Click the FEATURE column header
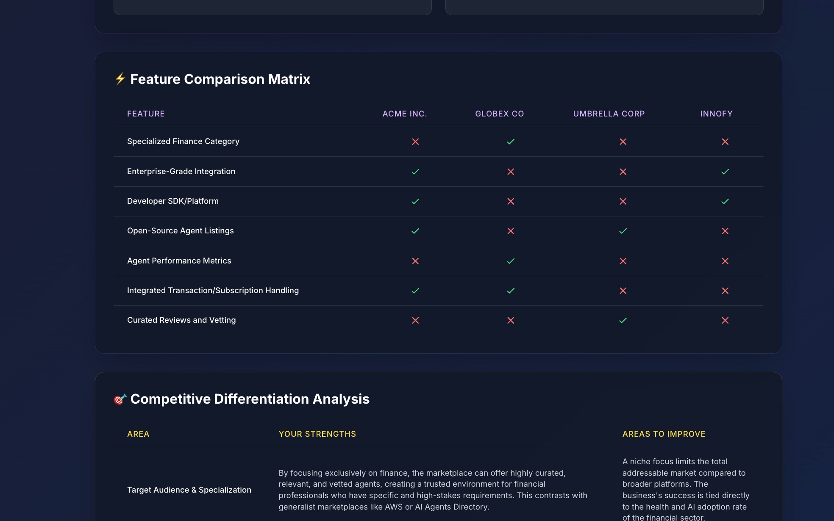 click(x=146, y=114)
